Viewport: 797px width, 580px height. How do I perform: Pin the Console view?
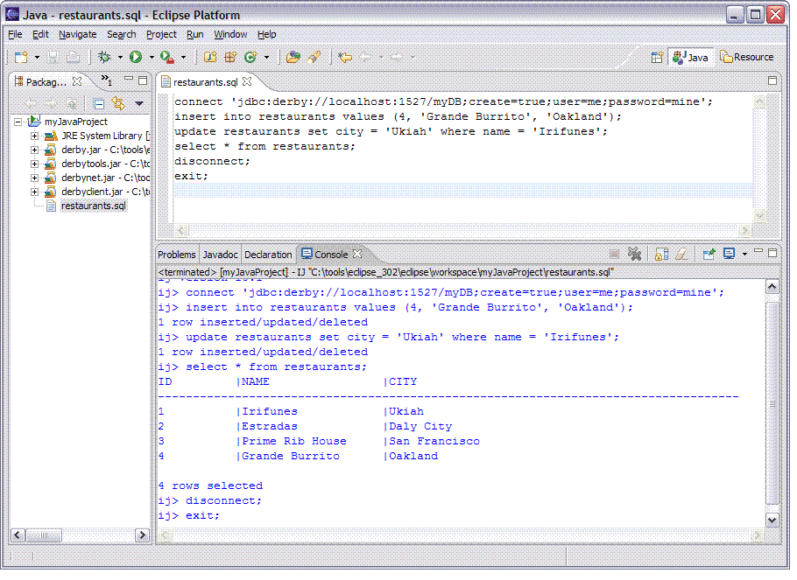click(709, 255)
